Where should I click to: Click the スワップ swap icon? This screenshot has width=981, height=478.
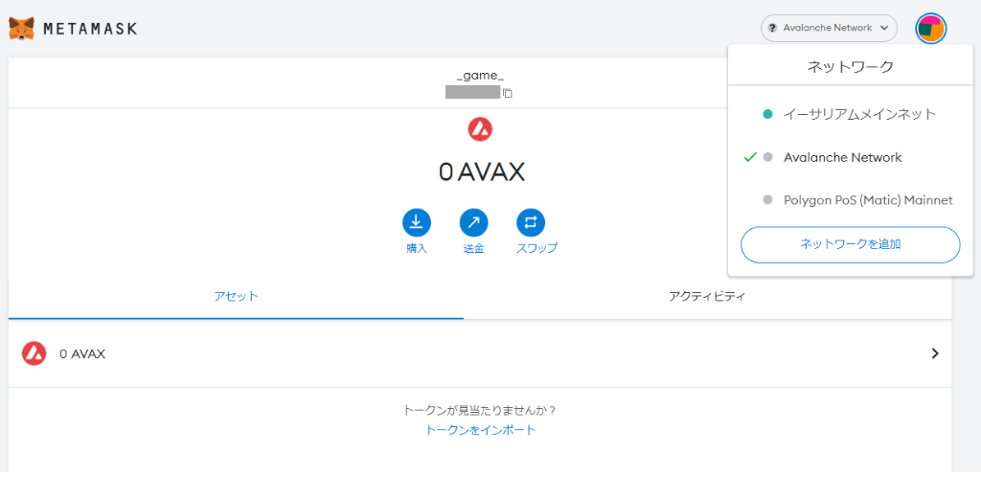531,222
